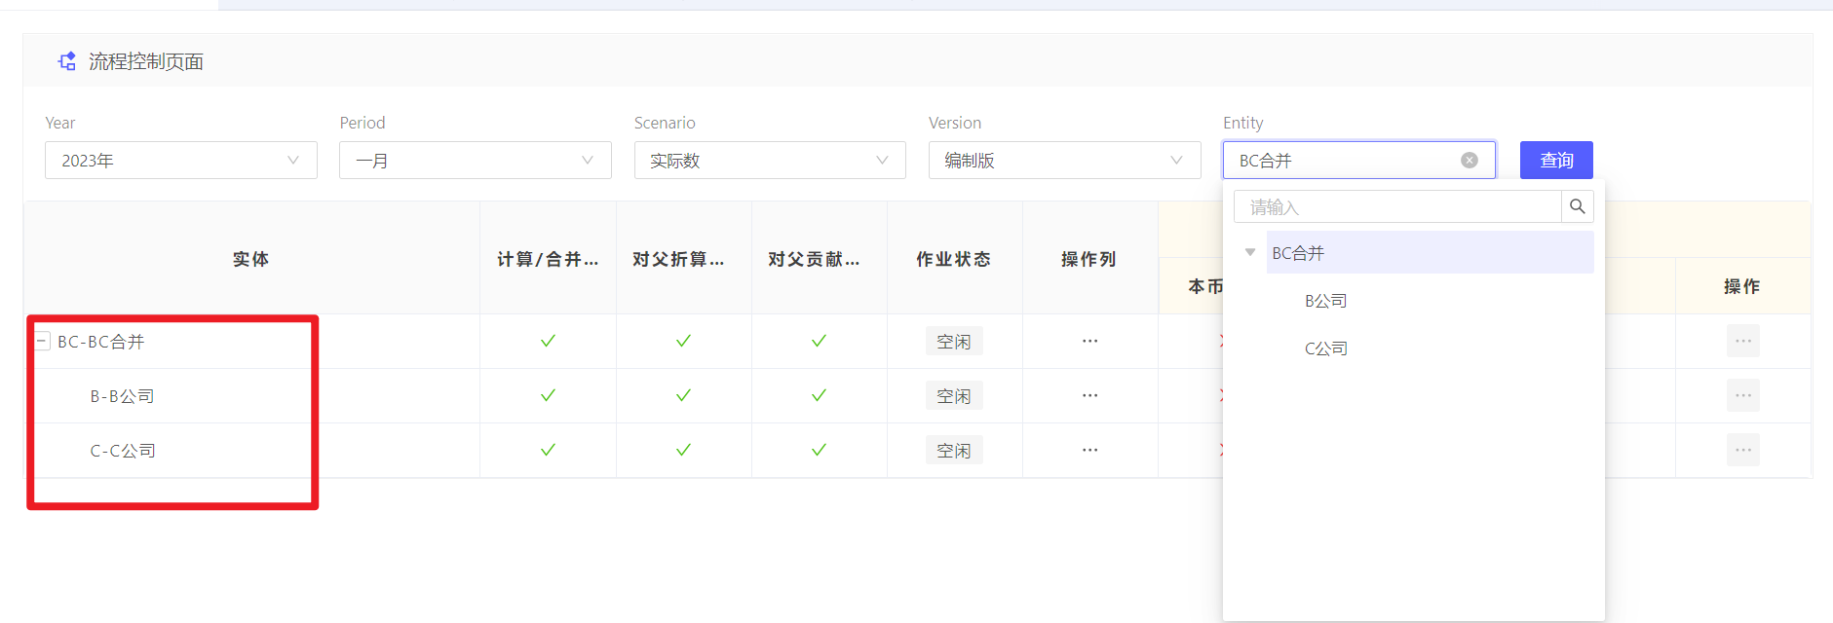This screenshot has height=623, width=1833.
Task: Expand the Scenario dropdown showing 实际数
Action: tap(770, 161)
